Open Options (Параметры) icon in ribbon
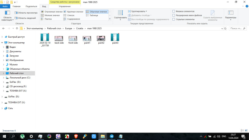The width and height of the screenshot is (249, 140). click(231, 14)
